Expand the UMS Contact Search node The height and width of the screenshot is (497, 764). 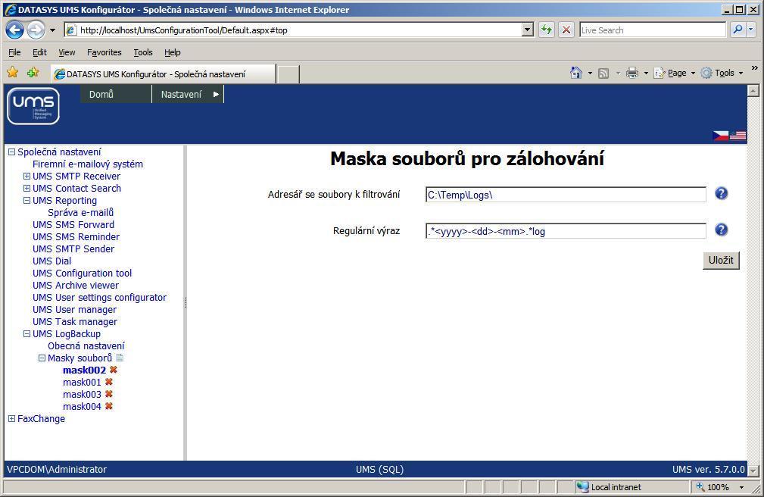[x=27, y=188]
